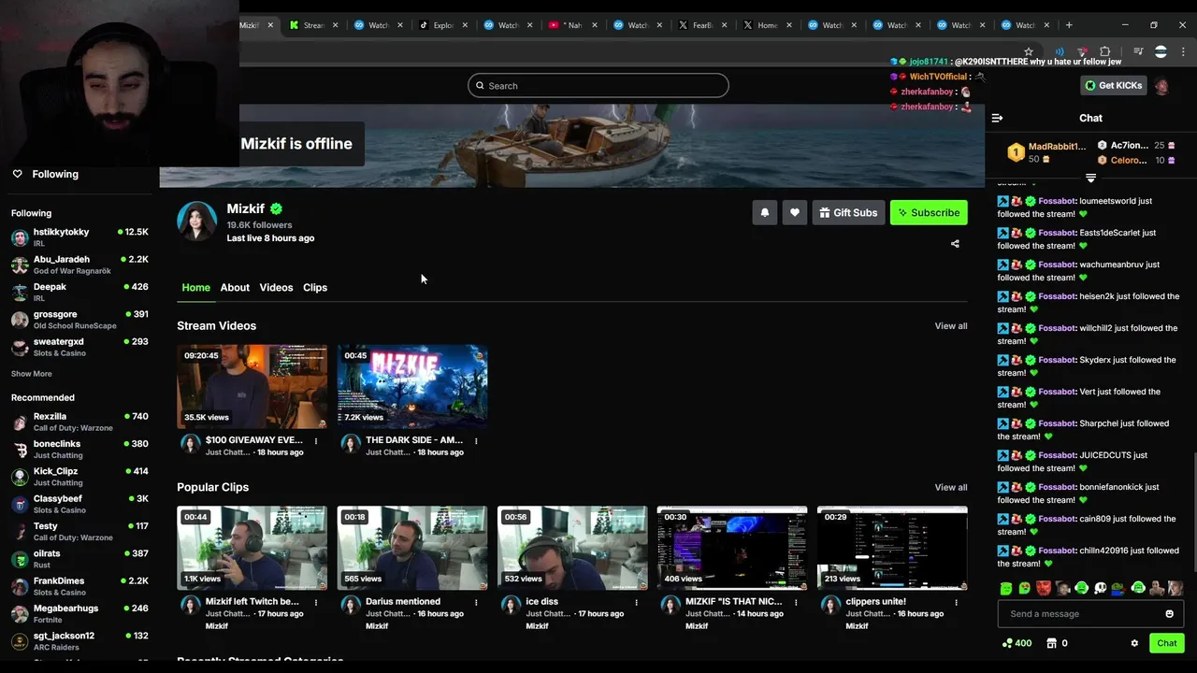The width and height of the screenshot is (1197, 673).
Task: Open options menu for THE DARK SIDE video
Action: tap(476, 440)
